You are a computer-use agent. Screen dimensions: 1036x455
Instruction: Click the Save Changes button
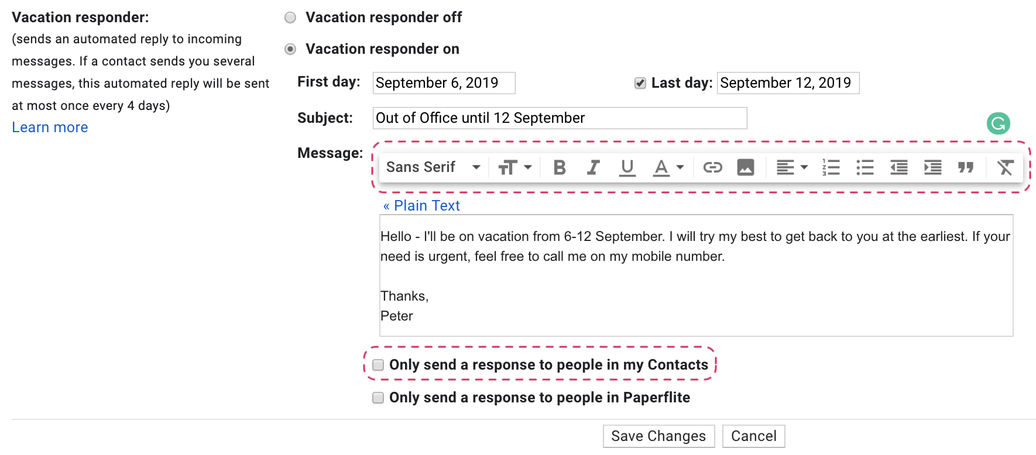point(658,436)
